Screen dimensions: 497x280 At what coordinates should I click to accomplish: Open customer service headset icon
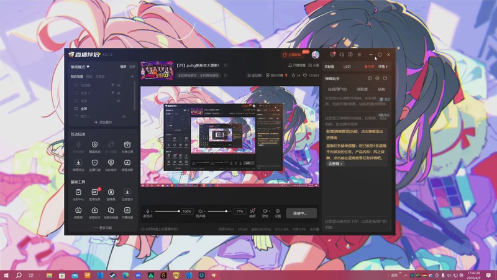[342, 55]
